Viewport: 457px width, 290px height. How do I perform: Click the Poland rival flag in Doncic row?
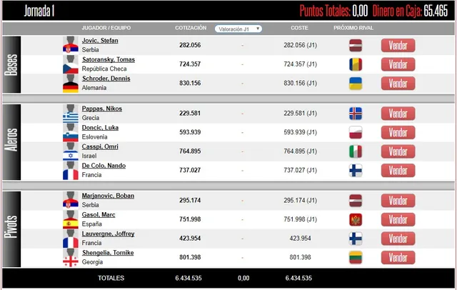click(x=356, y=132)
